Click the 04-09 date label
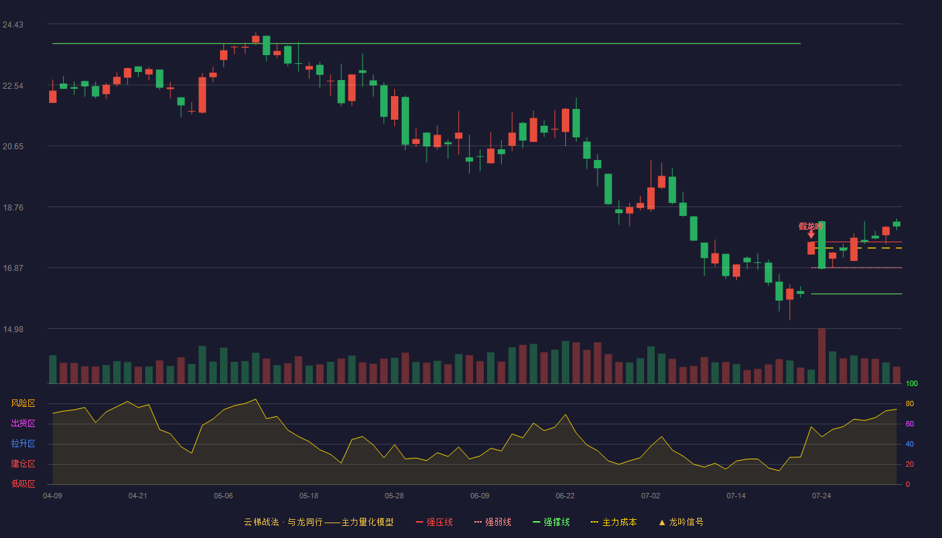The height and width of the screenshot is (538, 942). pos(52,496)
